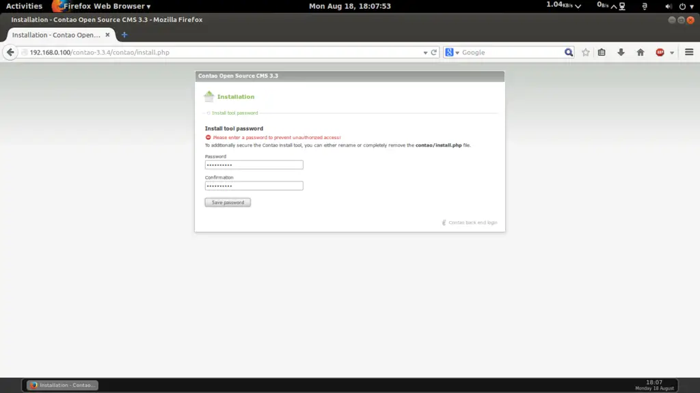Open the Firefox Web Browser app menu
Image resolution: width=700 pixels, height=393 pixels.
coord(102,6)
